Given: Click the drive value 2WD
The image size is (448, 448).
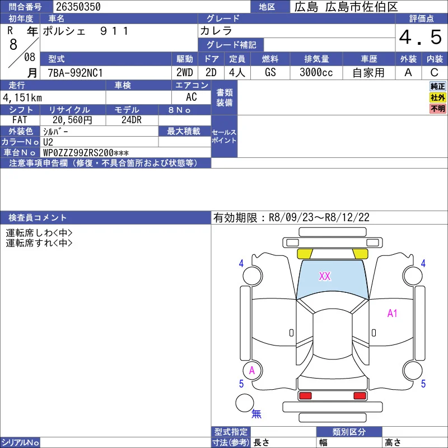Looking at the screenshot, I should (x=185, y=73).
